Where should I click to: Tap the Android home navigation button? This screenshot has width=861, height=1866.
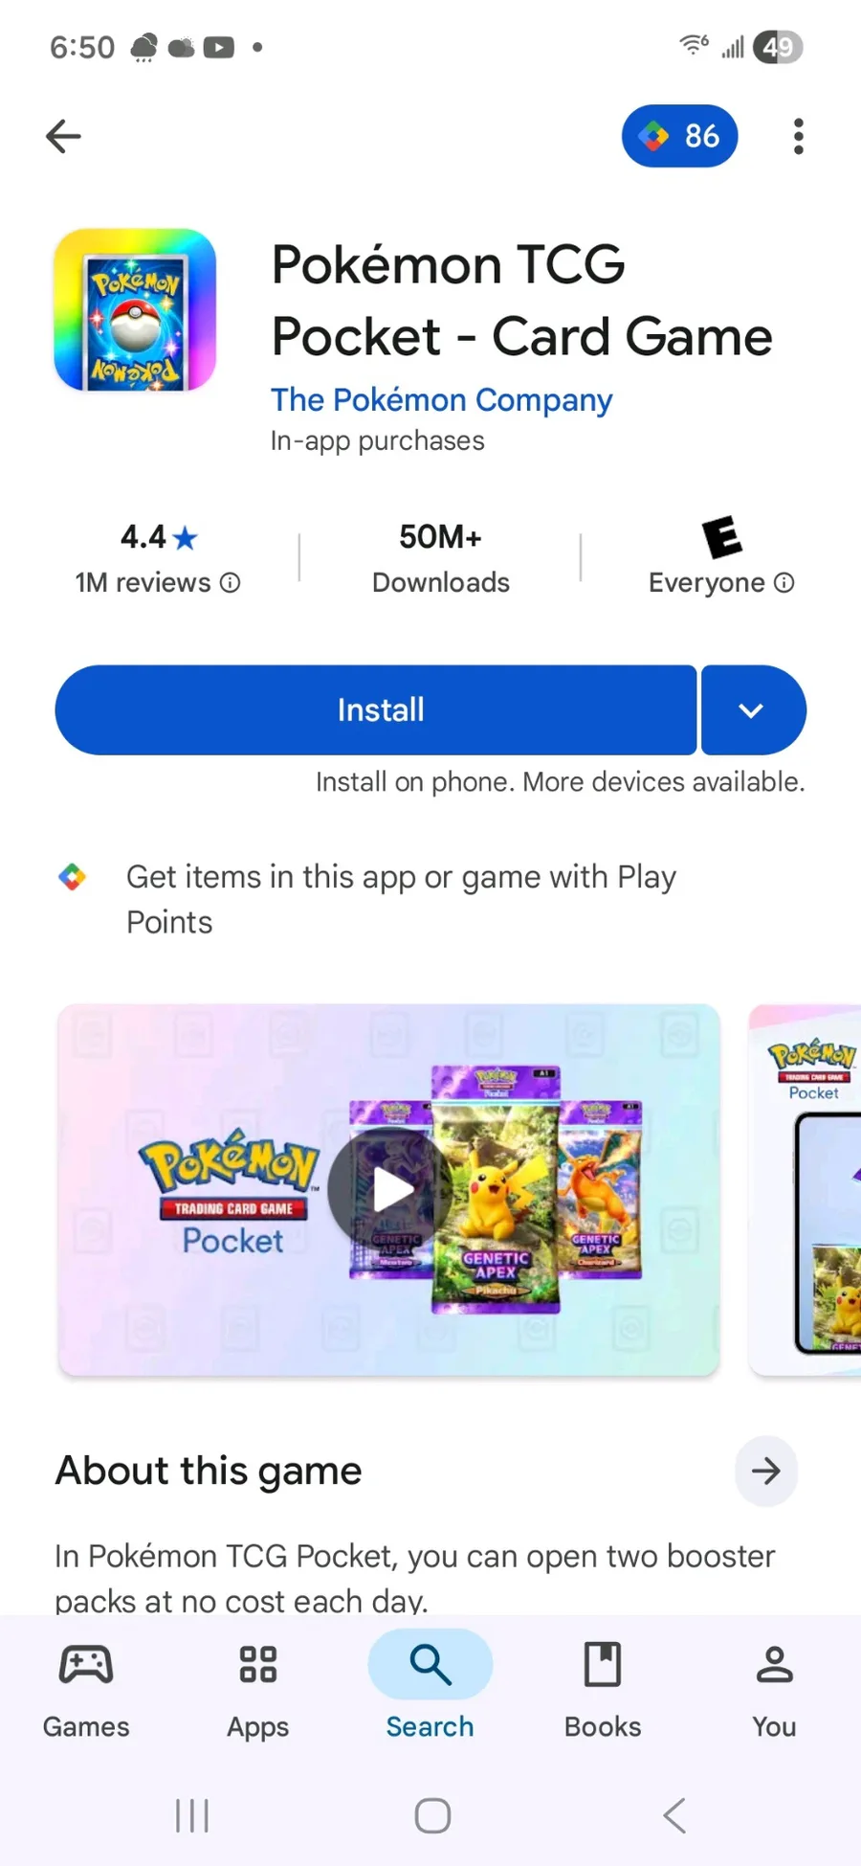coord(432,1815)
